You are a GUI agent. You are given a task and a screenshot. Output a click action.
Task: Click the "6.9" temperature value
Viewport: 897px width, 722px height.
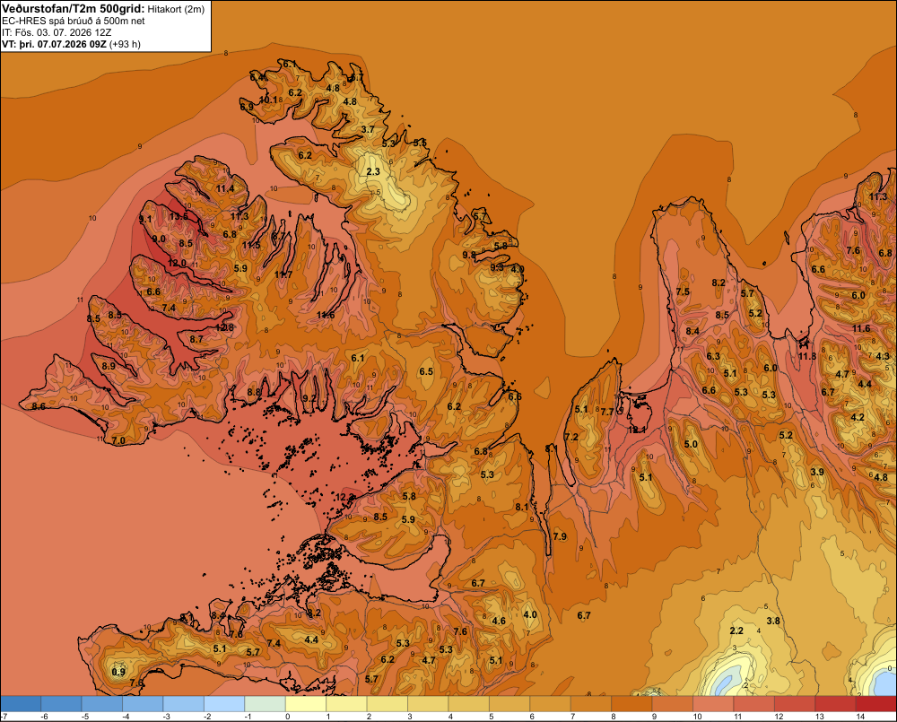tap(247, 107)
